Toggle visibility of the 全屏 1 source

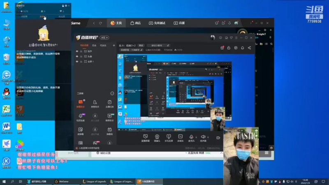coord(77,61)
